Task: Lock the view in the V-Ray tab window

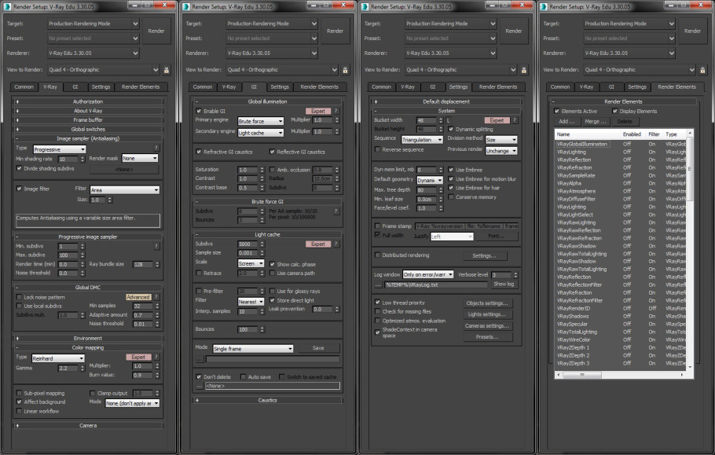Action: click(167, 70)
